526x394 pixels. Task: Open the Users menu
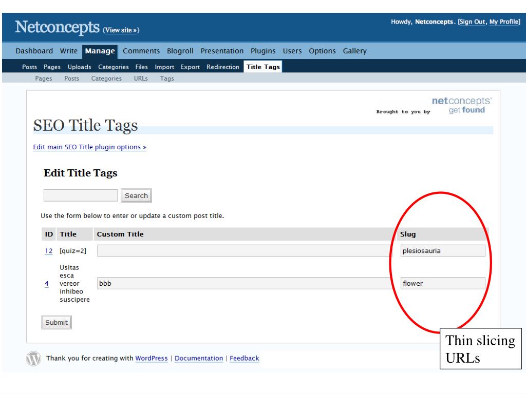[292, 51]
